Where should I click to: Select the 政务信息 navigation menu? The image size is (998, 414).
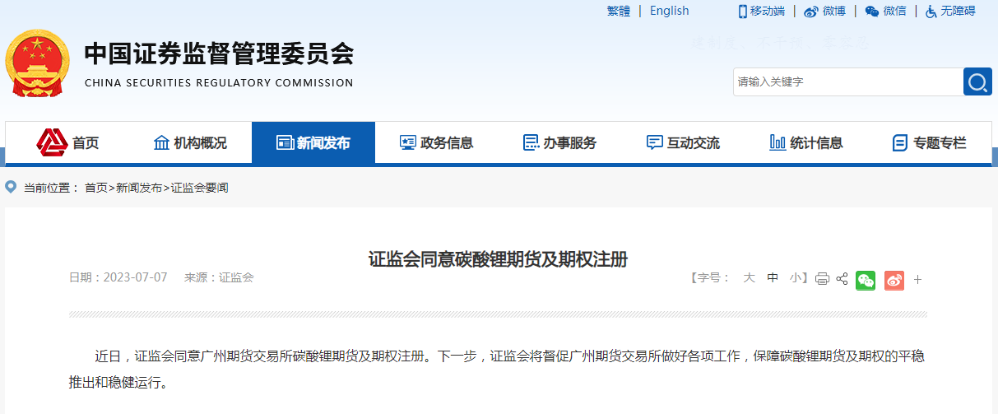point(436,142)
